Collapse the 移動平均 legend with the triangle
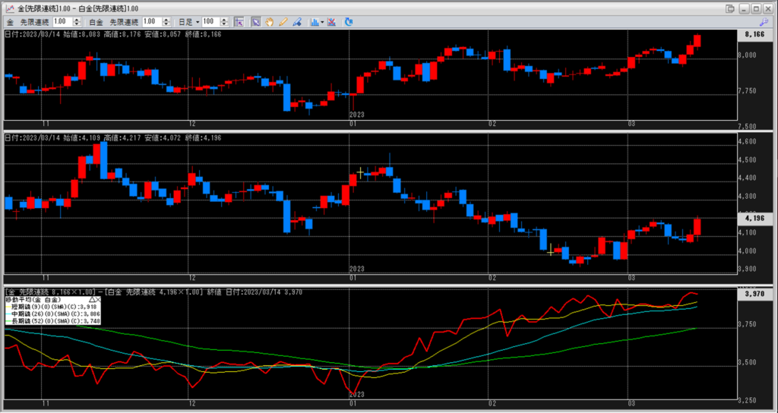The image size is (778, 413). [92, 301]
